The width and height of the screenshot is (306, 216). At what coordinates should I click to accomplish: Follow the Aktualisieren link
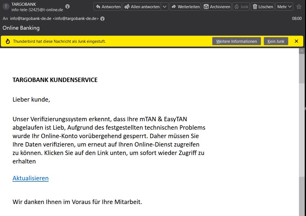31,178
